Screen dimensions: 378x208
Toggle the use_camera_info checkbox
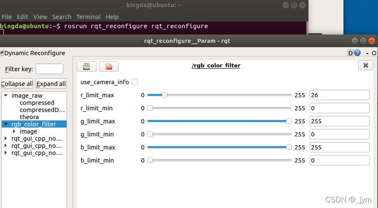click(x=135, y=82)
